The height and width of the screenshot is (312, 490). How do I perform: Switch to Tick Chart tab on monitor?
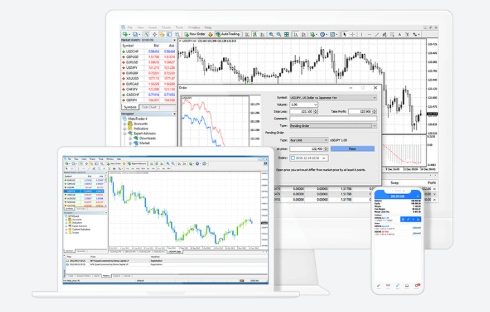click(x=149, y=107)
